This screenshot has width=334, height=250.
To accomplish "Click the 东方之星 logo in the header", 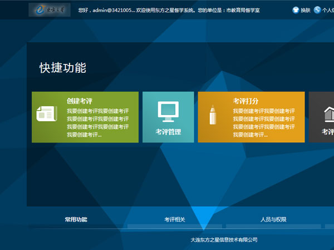I will [50, 9].
